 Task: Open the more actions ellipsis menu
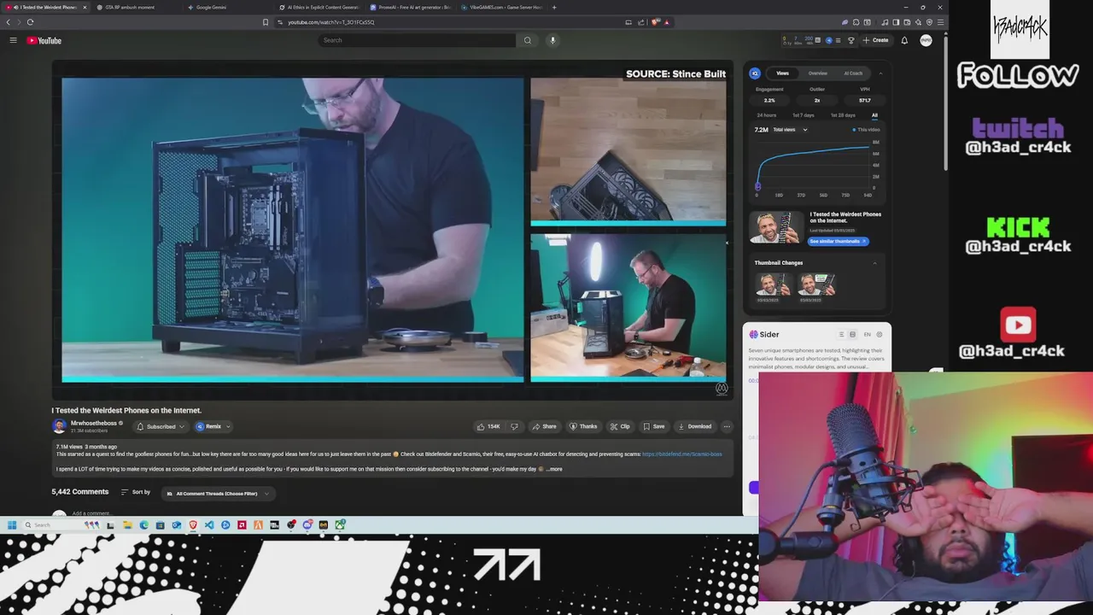coord(727,426)
